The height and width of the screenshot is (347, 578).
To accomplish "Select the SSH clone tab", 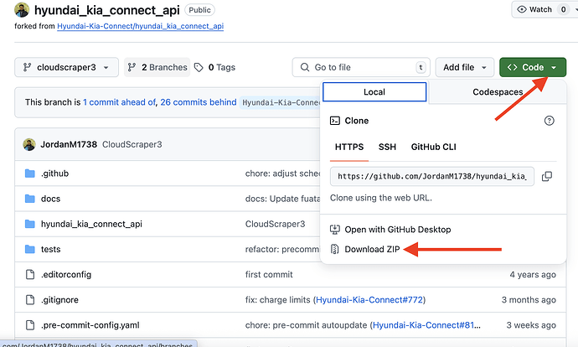I will click(x=387, y=148).
